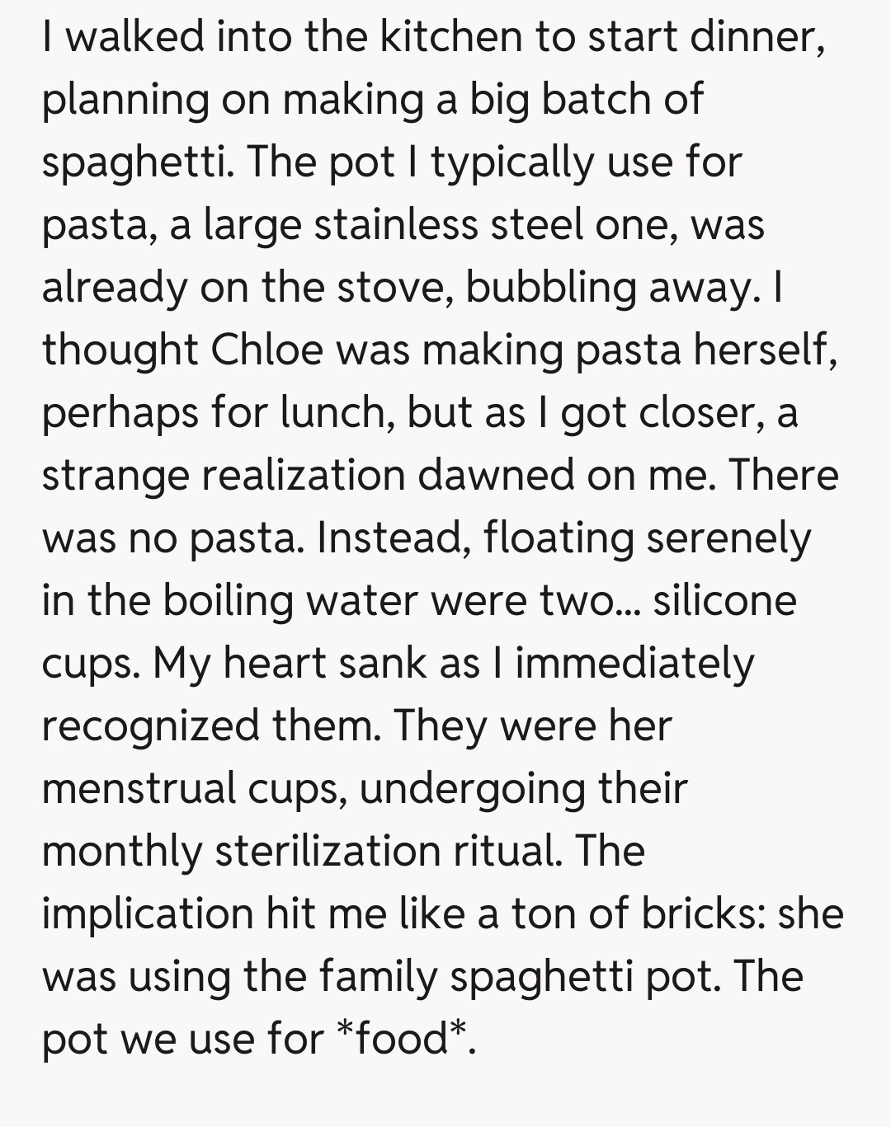Select the word "silicone" in the paragraph

pos(724,601)
